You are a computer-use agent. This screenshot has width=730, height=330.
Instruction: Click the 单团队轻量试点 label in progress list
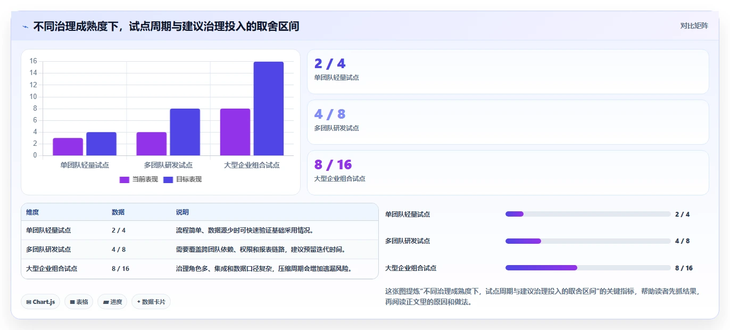(408, 214)
